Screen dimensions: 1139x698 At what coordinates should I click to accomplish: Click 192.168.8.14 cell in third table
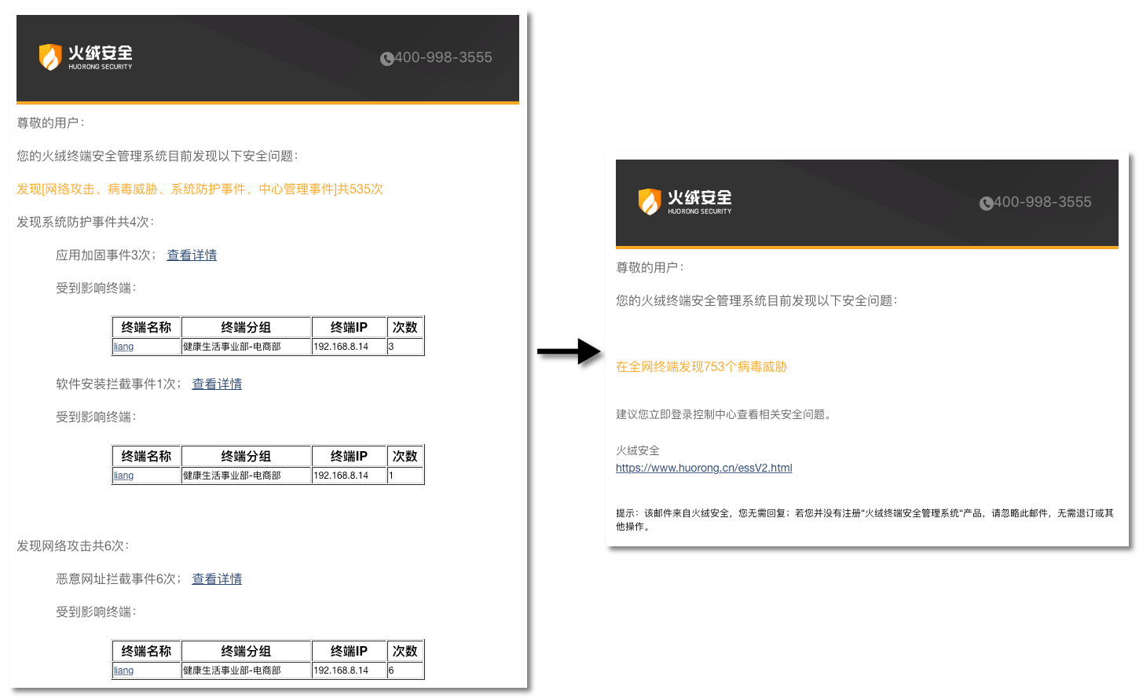(349, 670)
